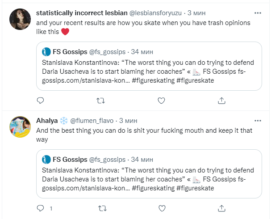Click FS Gossips avatar in first quoted tweet

(46, 51)
